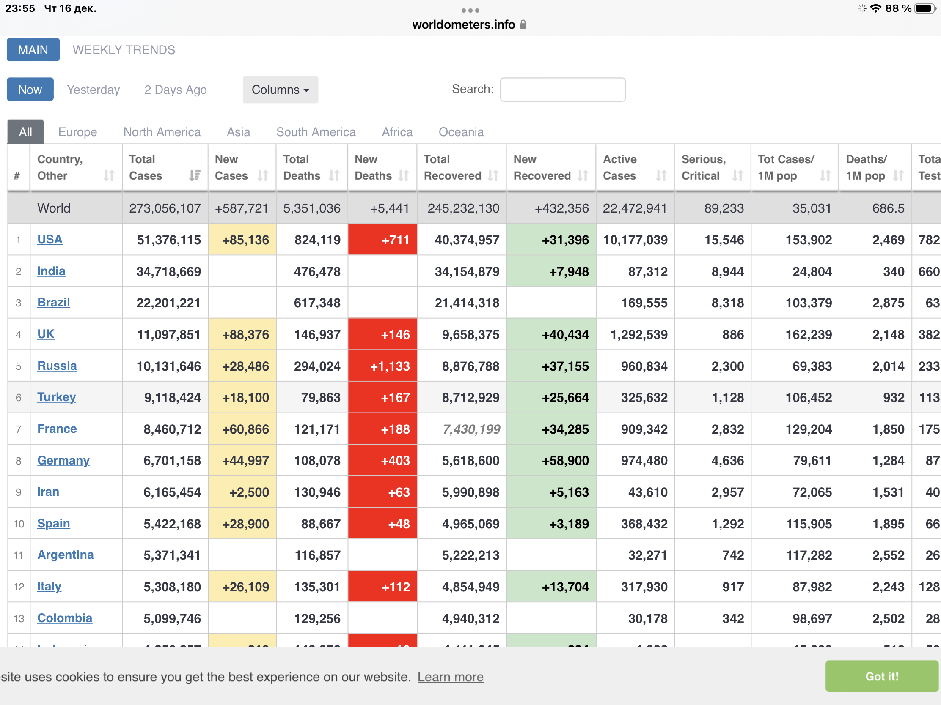Sort by New Deaths arrows icon

click(404, 175)
